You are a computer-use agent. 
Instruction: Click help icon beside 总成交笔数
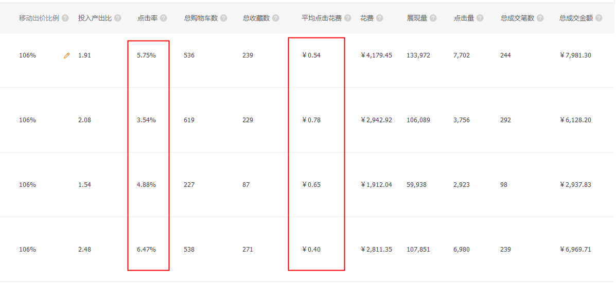click(x=540, y=18)
